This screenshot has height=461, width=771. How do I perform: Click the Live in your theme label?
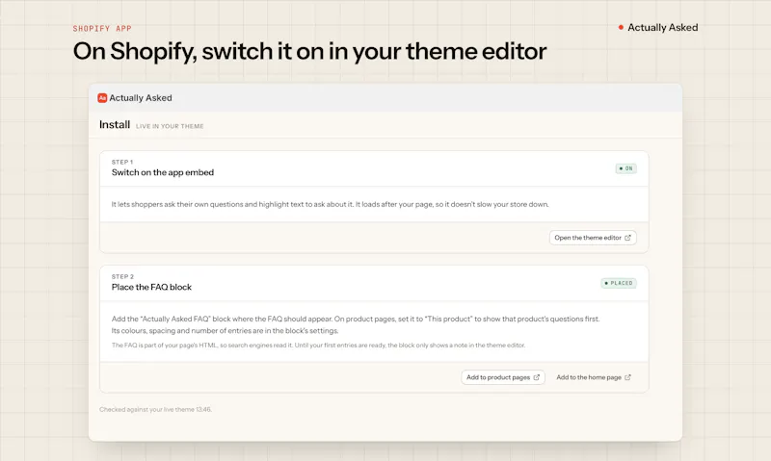coord(170,126)
